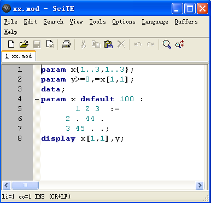This screenshot has width=211, height=203.
Task: Open the Options menu
Action: 124,21
